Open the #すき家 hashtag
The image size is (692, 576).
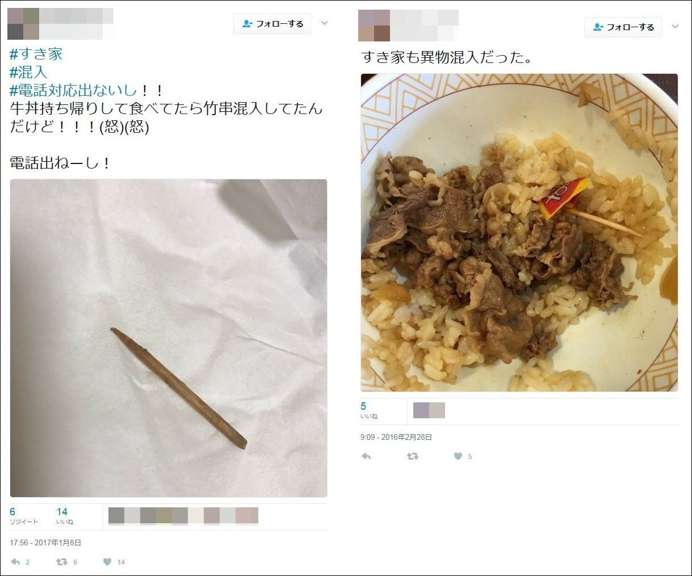[x=36, y=54]
